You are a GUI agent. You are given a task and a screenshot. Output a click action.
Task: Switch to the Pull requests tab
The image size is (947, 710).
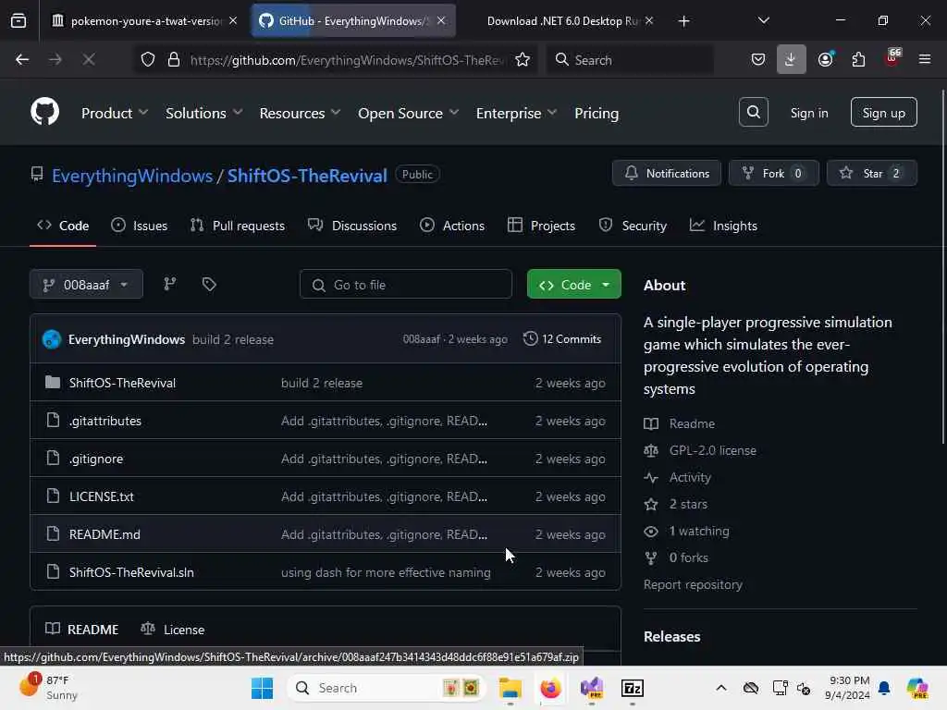coord(238,226)
